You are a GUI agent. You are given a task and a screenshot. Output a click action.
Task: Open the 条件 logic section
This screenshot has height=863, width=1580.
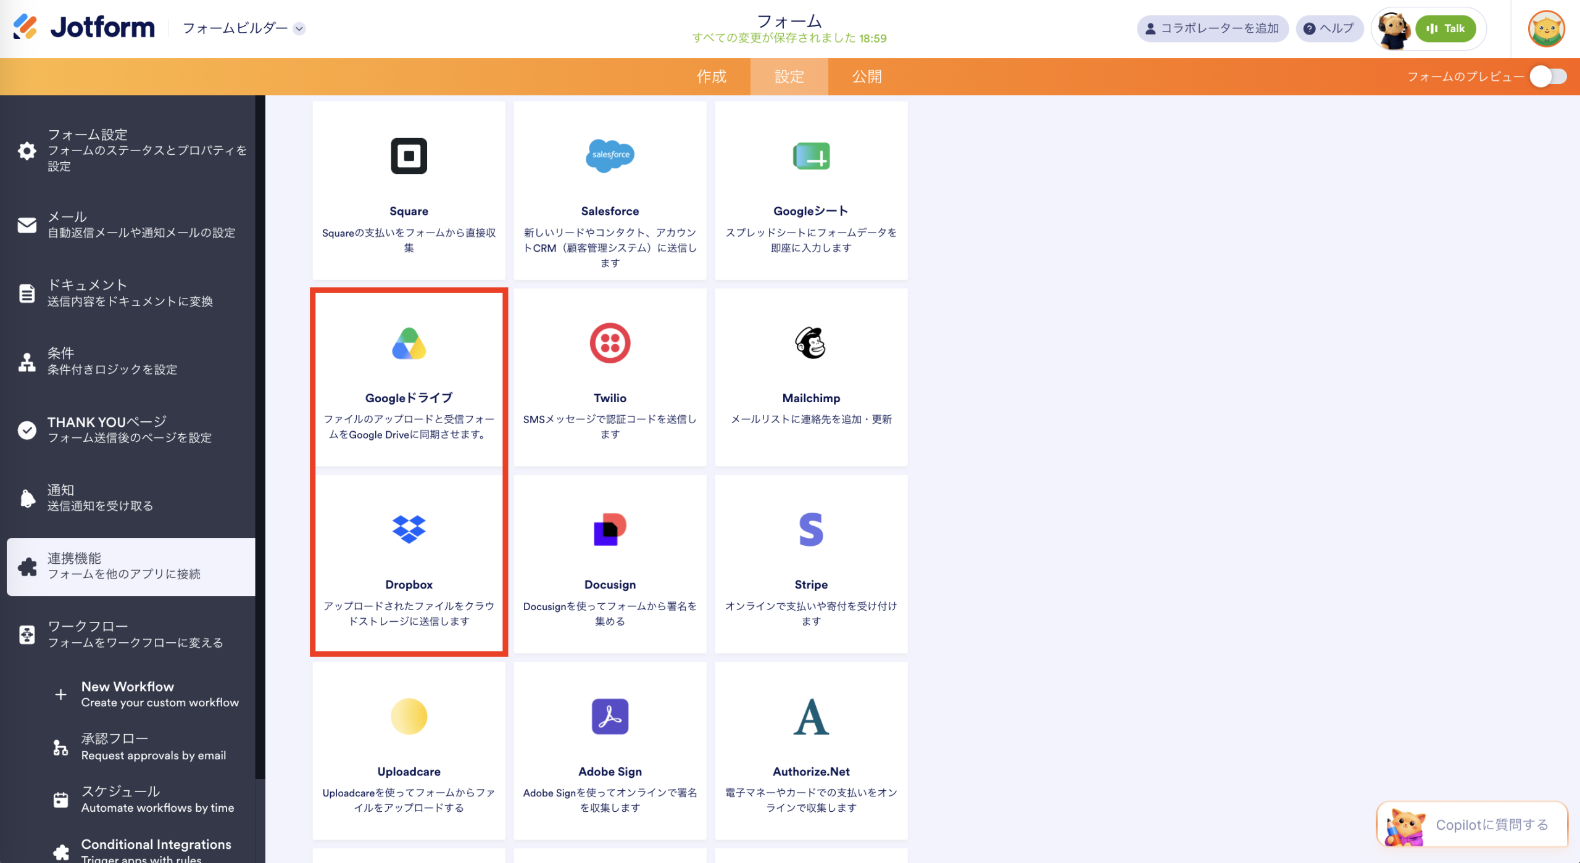(x=131, y=362)
